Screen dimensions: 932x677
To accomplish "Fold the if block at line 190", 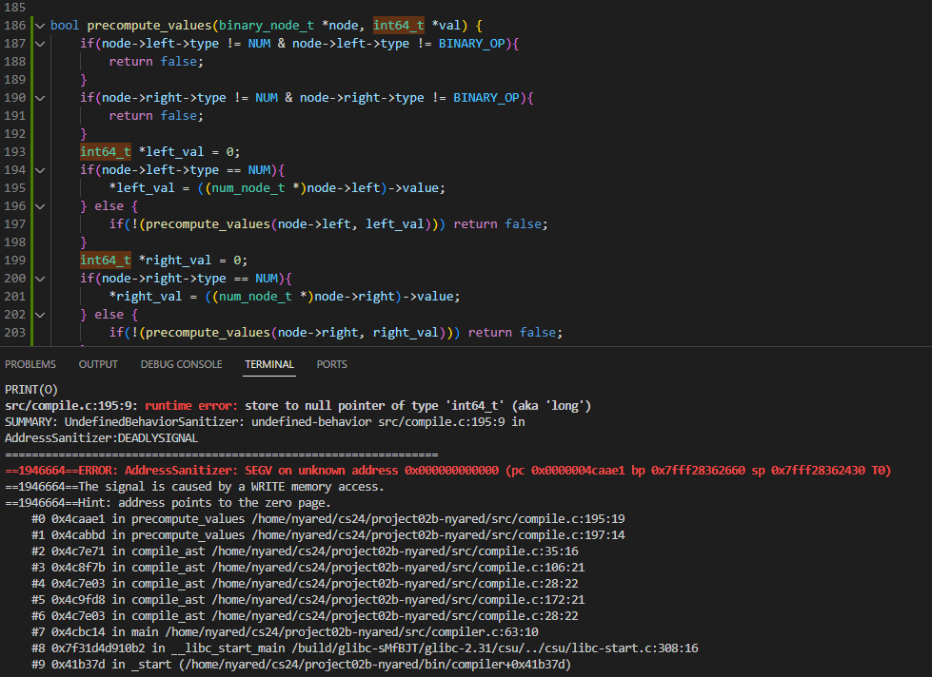I will click(x=40, y=97).
